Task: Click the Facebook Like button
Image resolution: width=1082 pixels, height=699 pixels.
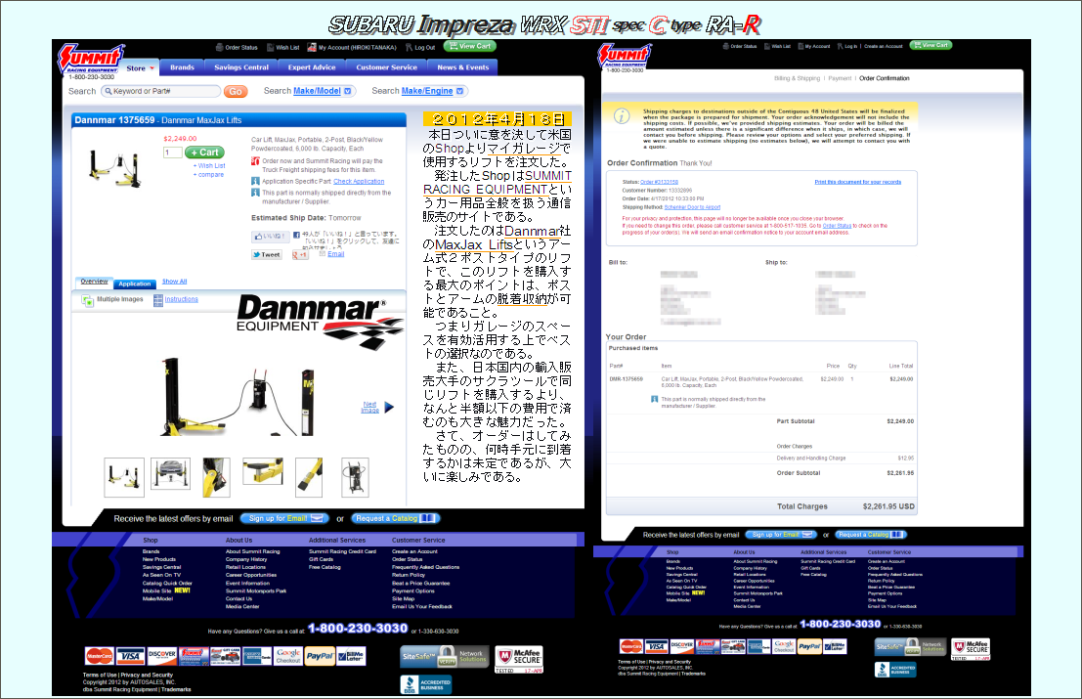Action: [271, 237]
